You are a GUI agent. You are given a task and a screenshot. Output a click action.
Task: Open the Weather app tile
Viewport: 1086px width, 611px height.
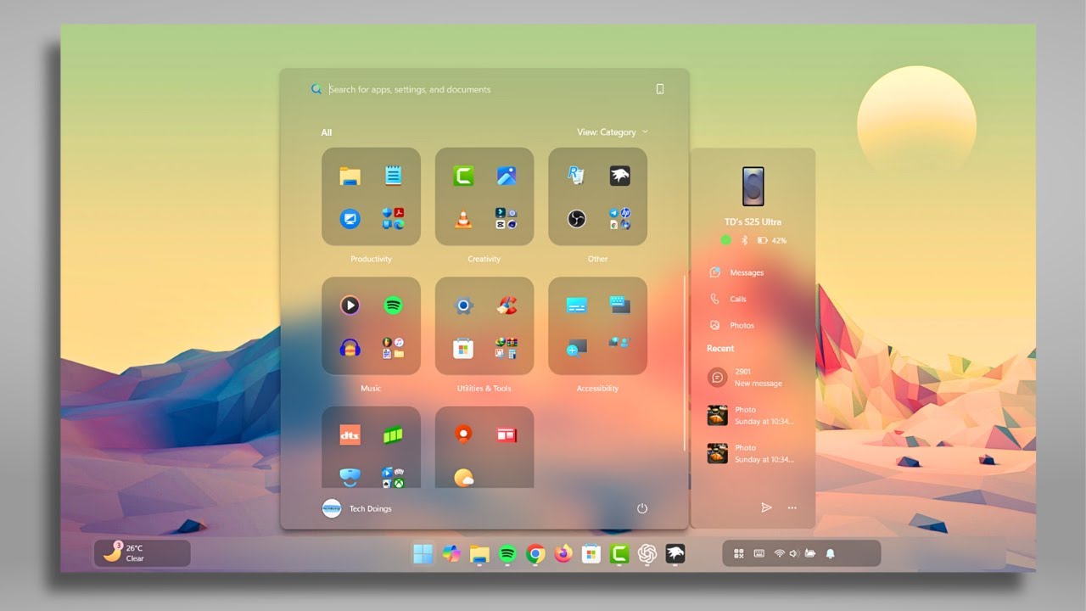coord(463,478)
